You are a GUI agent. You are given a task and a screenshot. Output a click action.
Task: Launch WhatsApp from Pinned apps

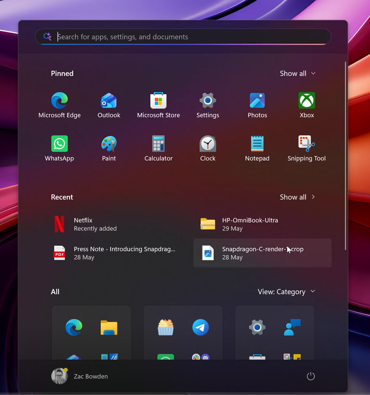59,149
